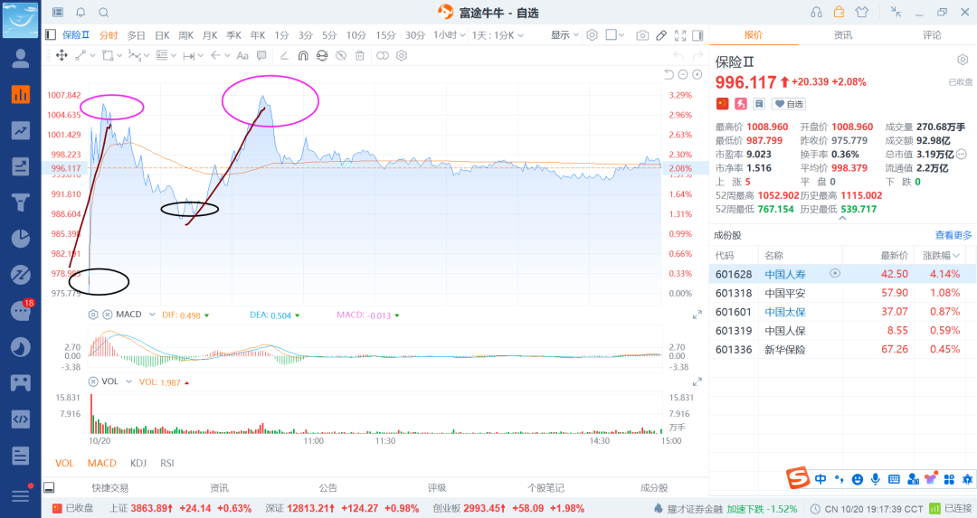Zoom out chart with minus circle
This screenshot has height=518, width=977.
tap(683, 75)
